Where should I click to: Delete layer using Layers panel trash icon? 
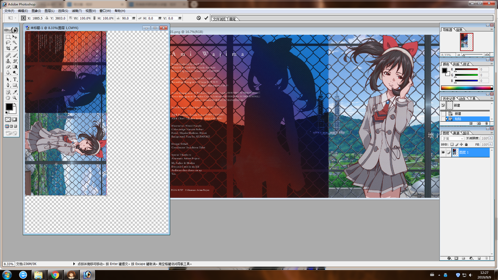[486, 258]
